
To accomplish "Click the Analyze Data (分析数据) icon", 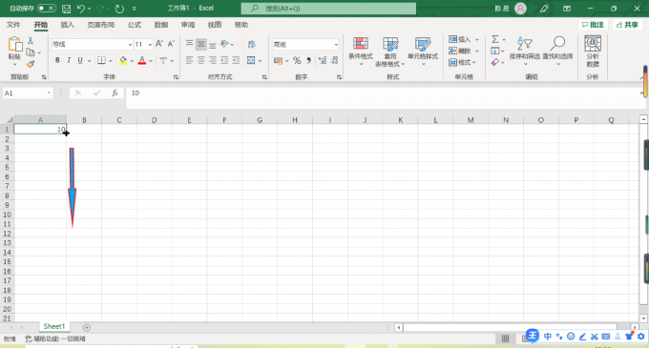I will coord(593,51).
